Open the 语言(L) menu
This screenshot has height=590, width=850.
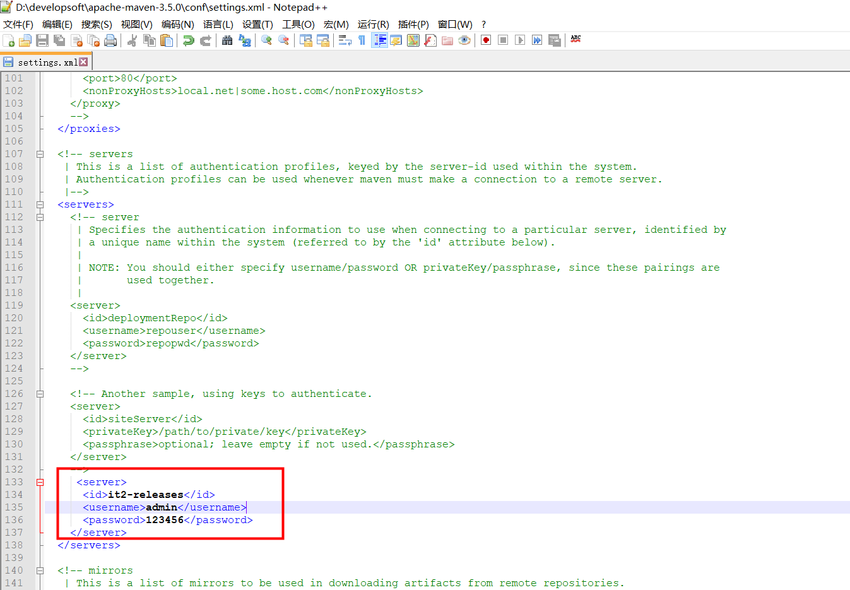pyautogui.click(x=218, y=24)
